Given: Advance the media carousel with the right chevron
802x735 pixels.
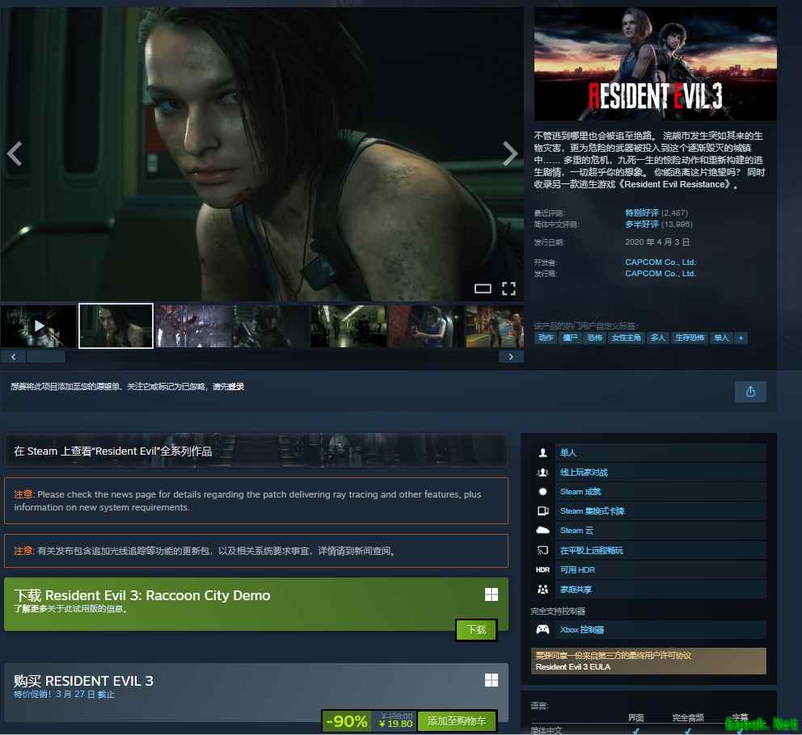Looking at the screenshot, I should pos(509,152).
